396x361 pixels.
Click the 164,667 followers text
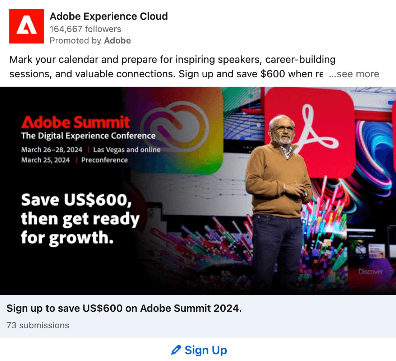86,29
